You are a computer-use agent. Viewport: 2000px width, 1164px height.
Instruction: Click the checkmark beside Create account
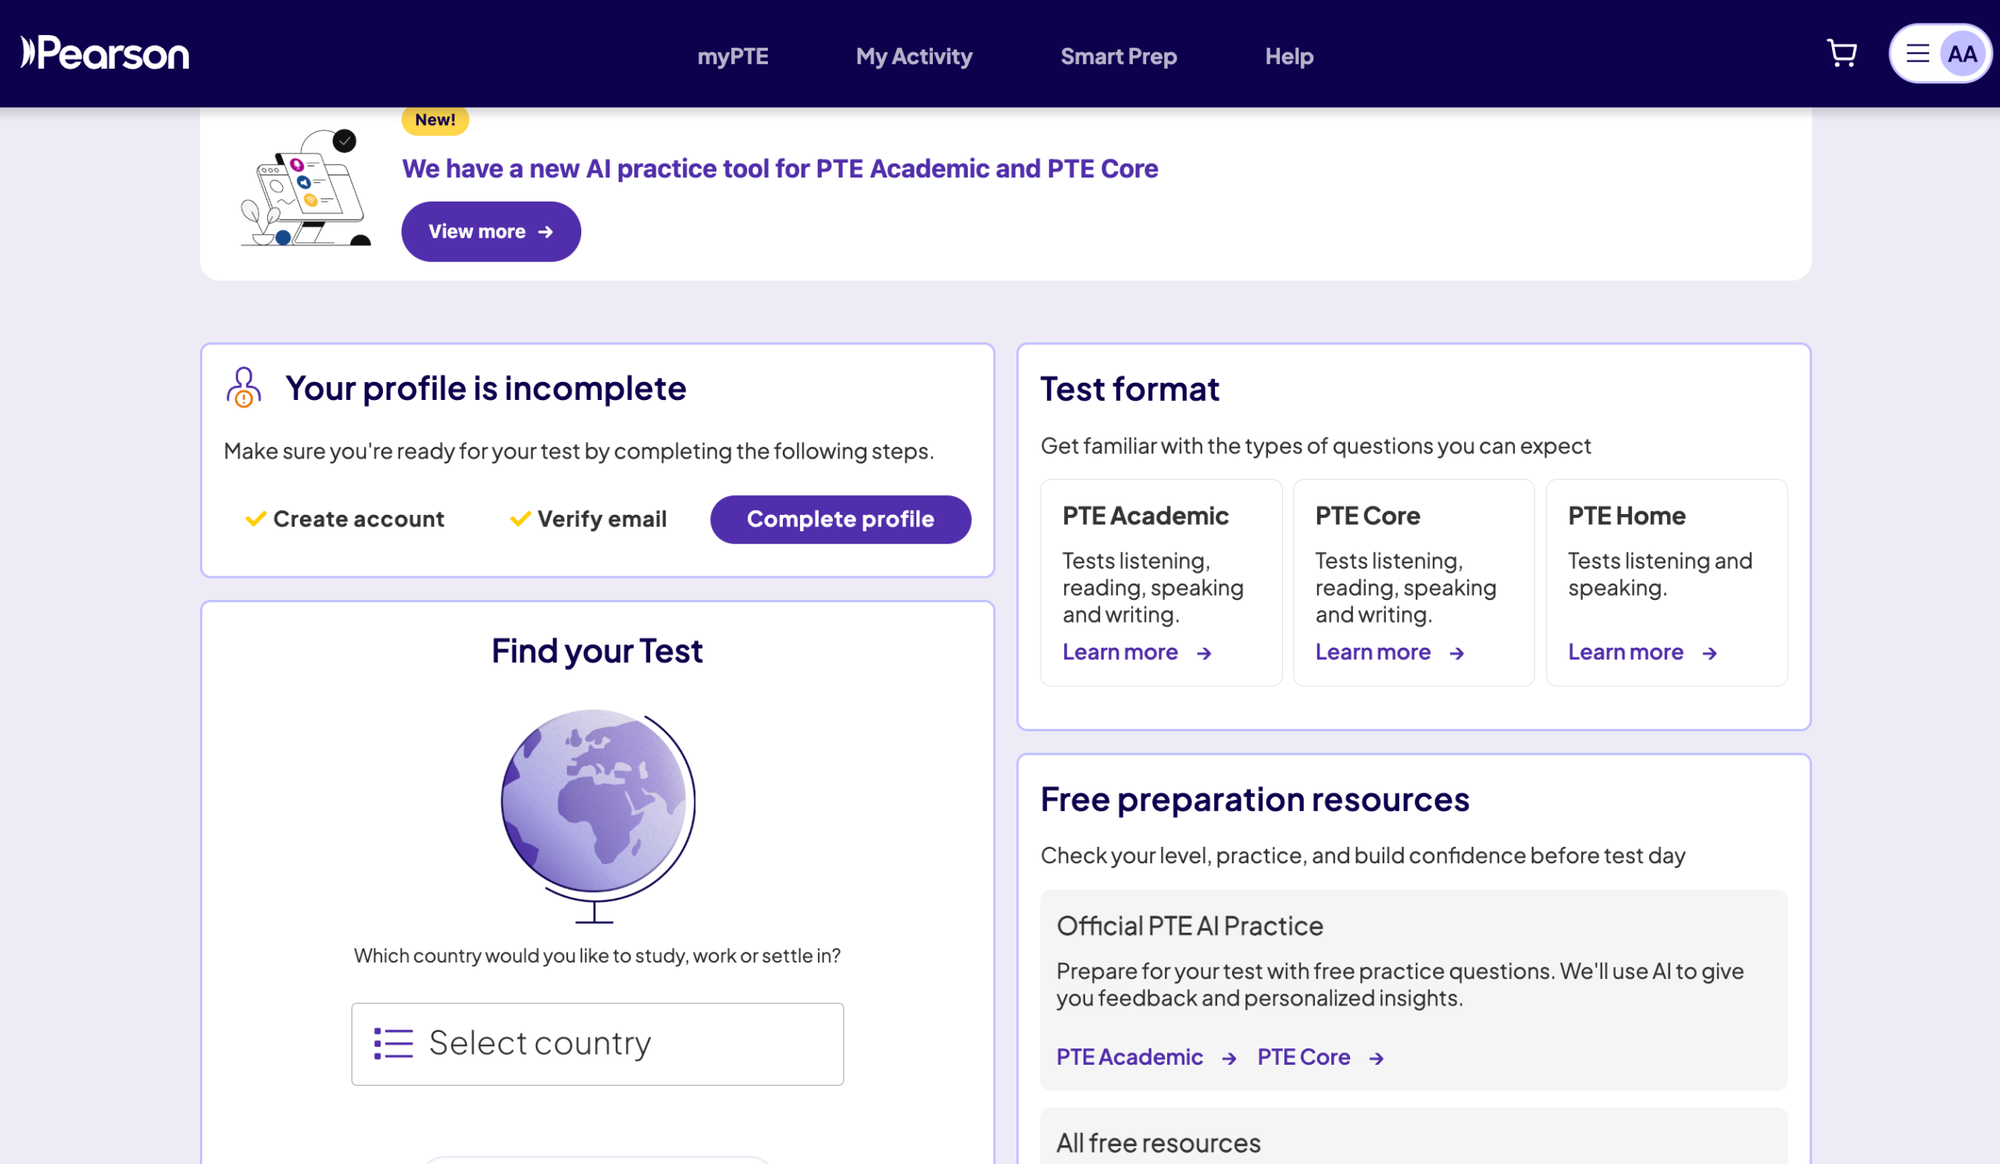255,519
